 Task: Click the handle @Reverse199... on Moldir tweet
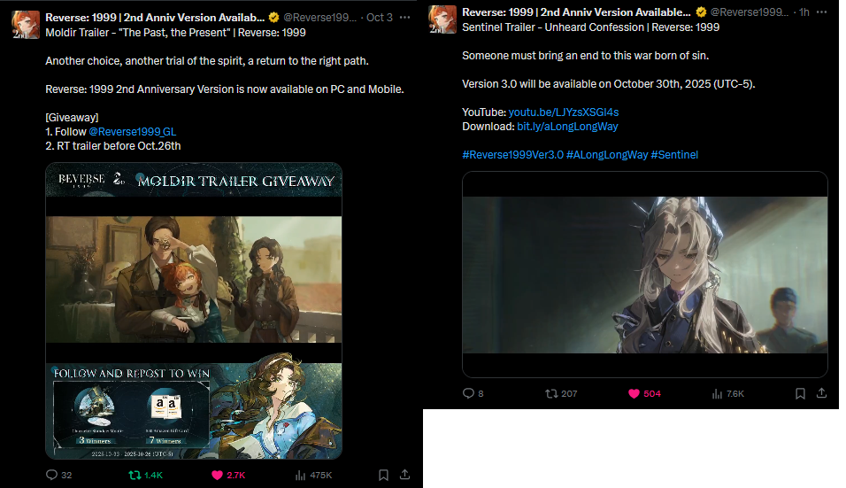(320, 18)
